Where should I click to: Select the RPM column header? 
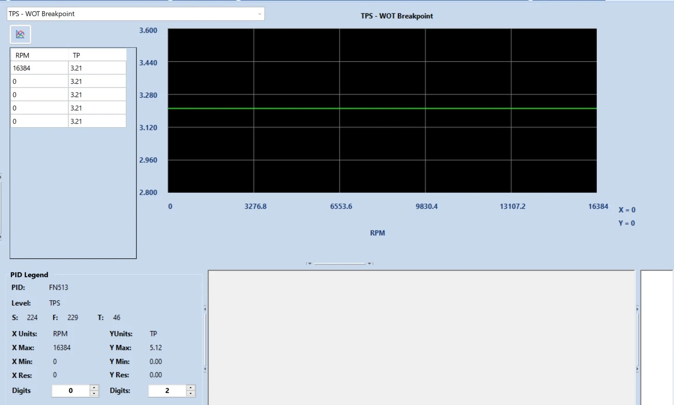(x=39, y=55)
